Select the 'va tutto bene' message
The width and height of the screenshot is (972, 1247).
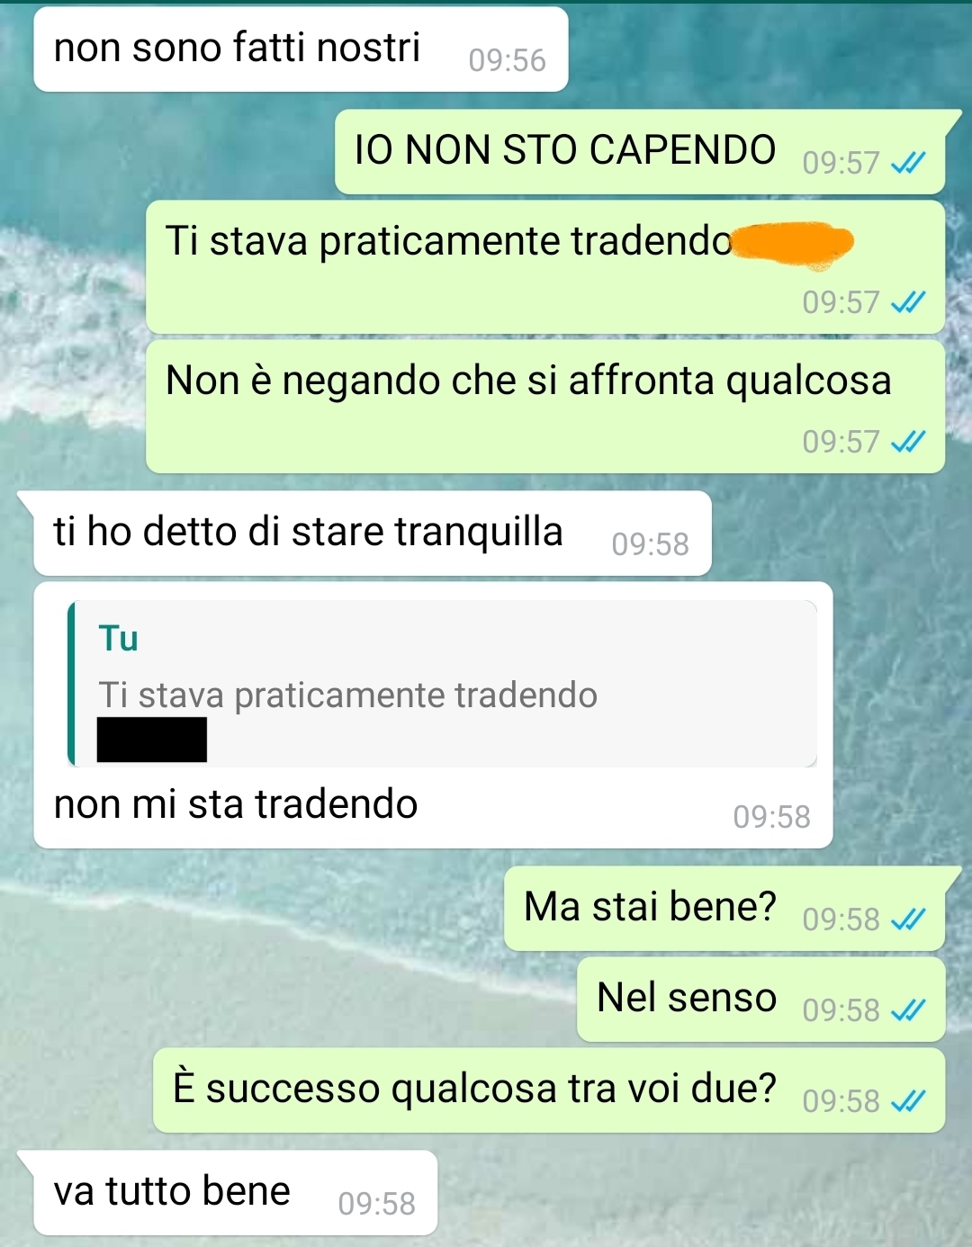(236, 1192)
